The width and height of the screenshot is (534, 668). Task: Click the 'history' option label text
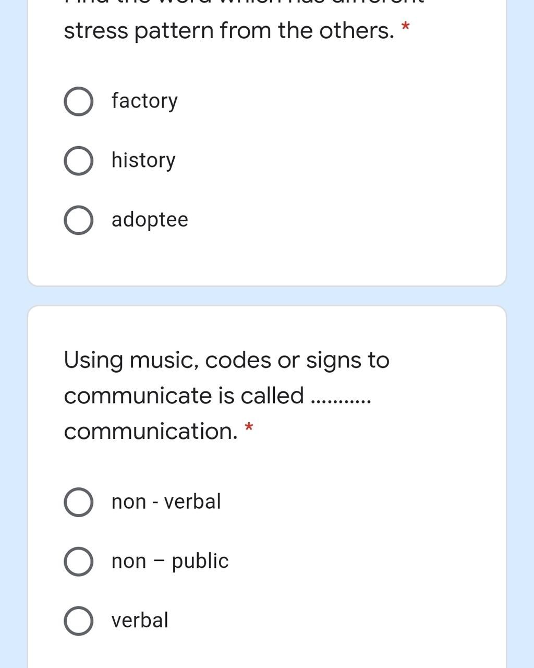143,161
